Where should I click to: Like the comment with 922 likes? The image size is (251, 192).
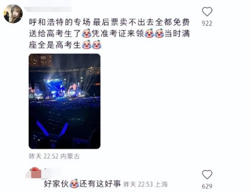[207, 12]
